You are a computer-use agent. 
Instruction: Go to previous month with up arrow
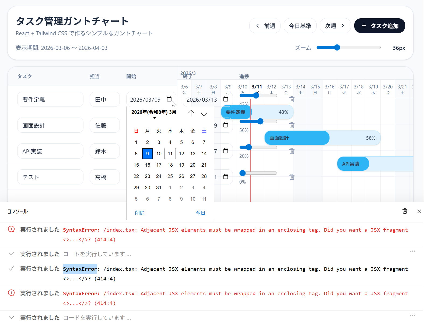[191, 113]
